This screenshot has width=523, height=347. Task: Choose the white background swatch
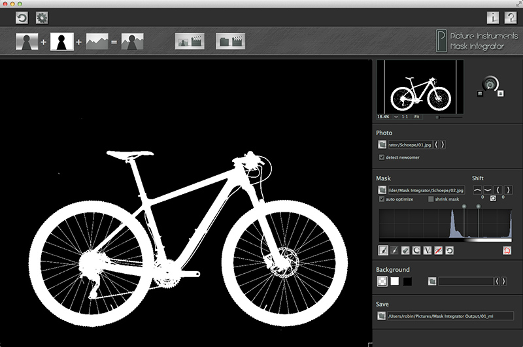[394, 281]
